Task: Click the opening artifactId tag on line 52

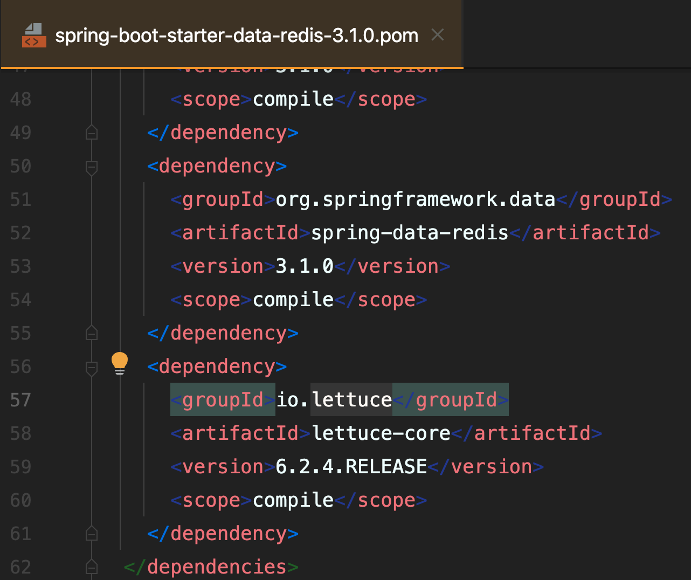Action: click(241, 233)
